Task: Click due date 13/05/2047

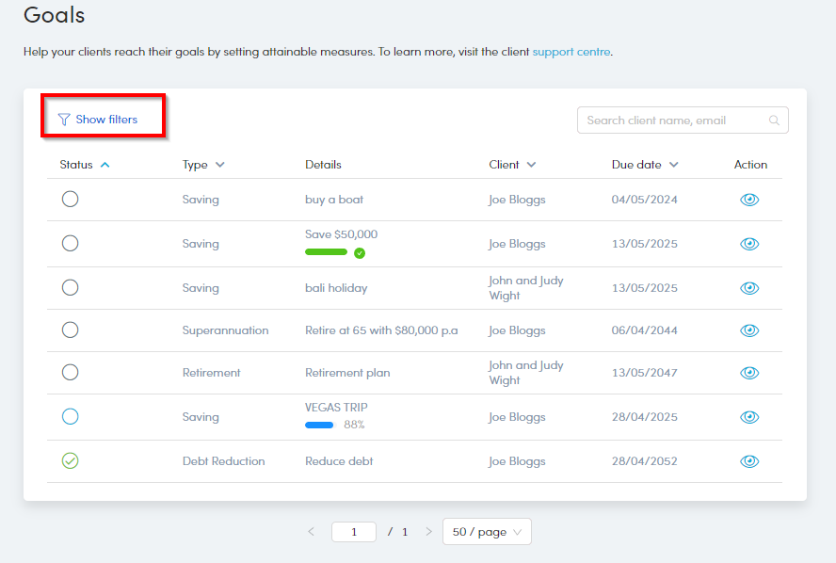Action: 644,373
